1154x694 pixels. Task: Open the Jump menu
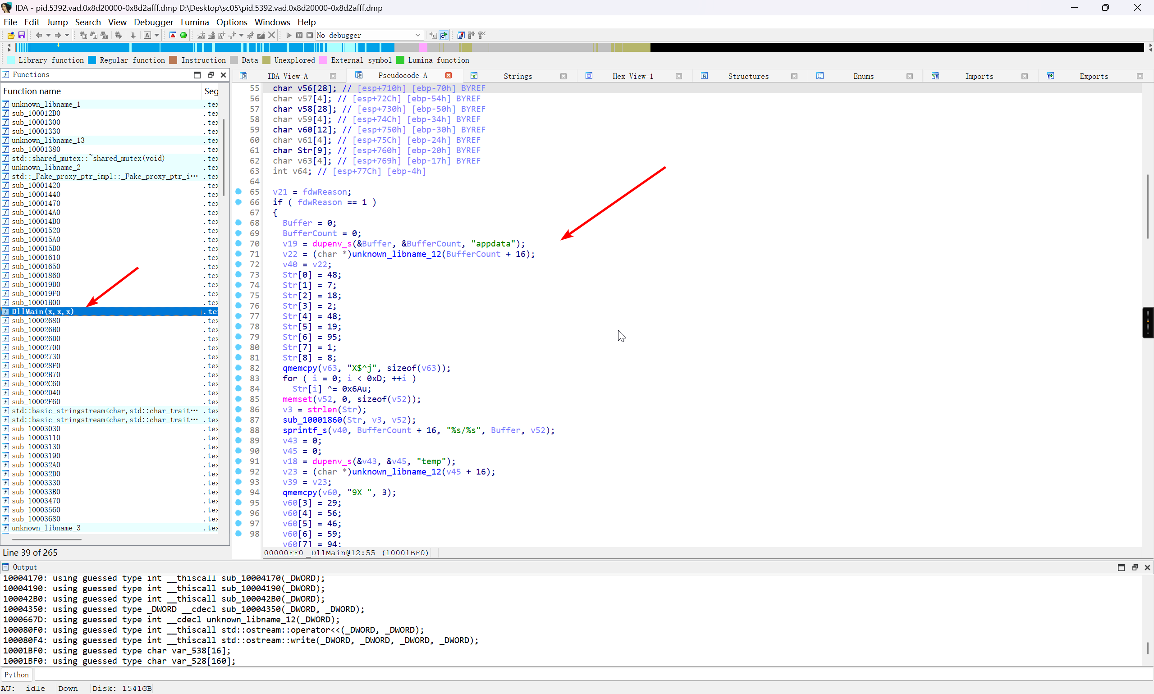point(57,22)
